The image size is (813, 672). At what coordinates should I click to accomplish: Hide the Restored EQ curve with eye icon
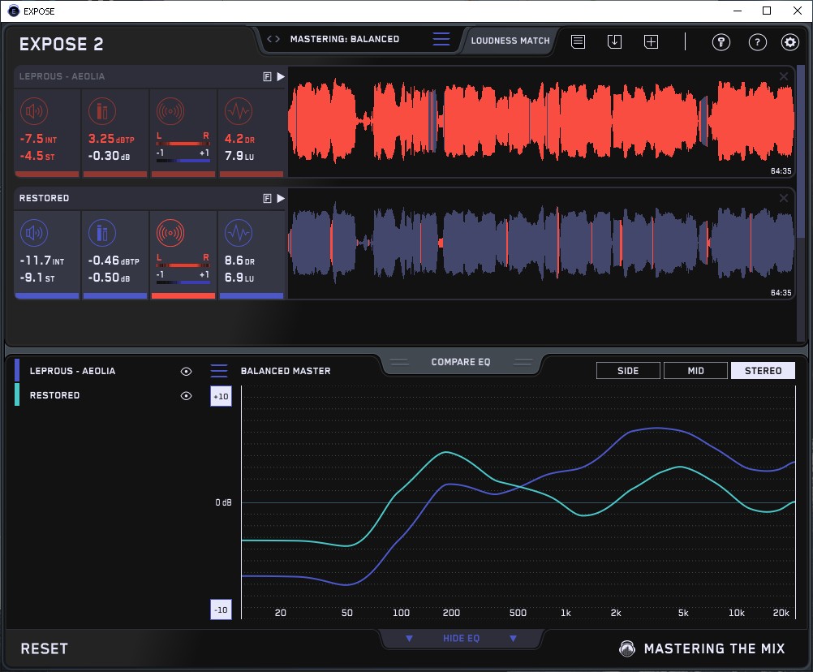187,396
